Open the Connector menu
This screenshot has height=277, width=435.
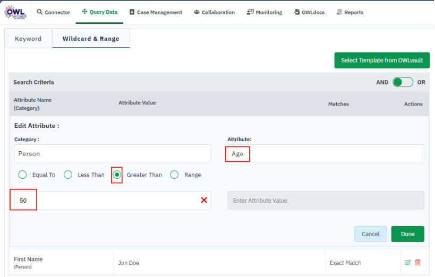pos(53,12)
